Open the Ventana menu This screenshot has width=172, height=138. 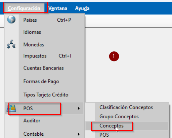coord(58,8)
